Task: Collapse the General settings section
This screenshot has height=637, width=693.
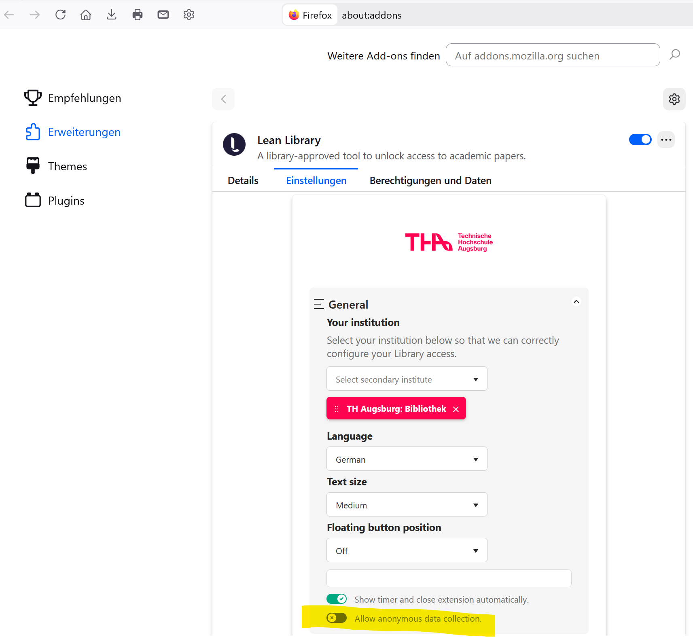Action: [x=576, y=302]
